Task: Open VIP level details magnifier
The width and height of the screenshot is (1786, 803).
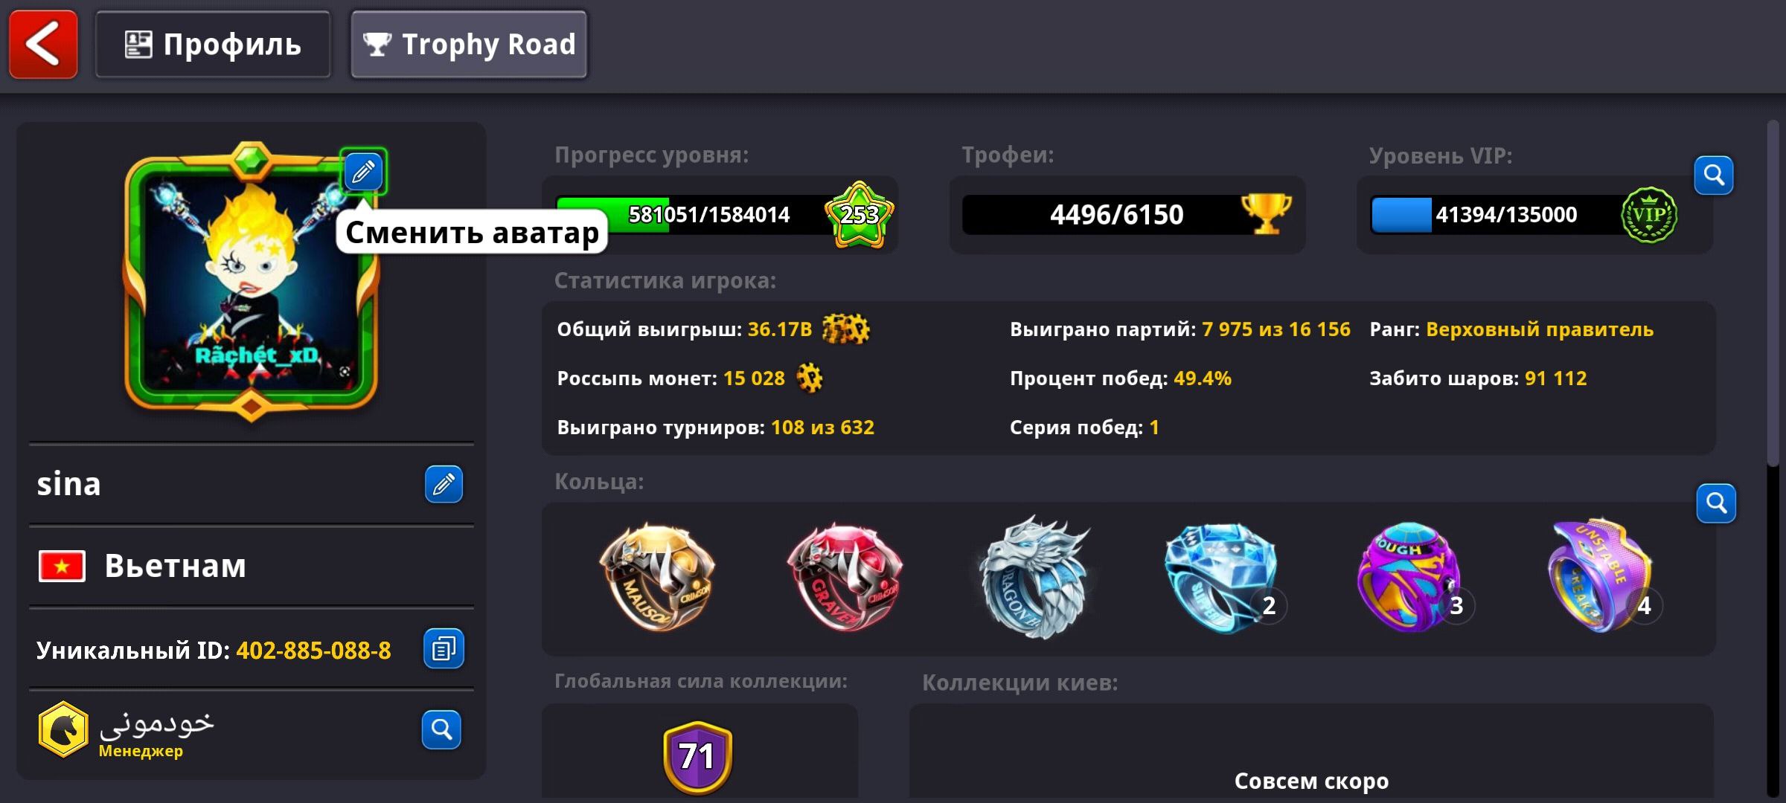Action: [1714, 175]
